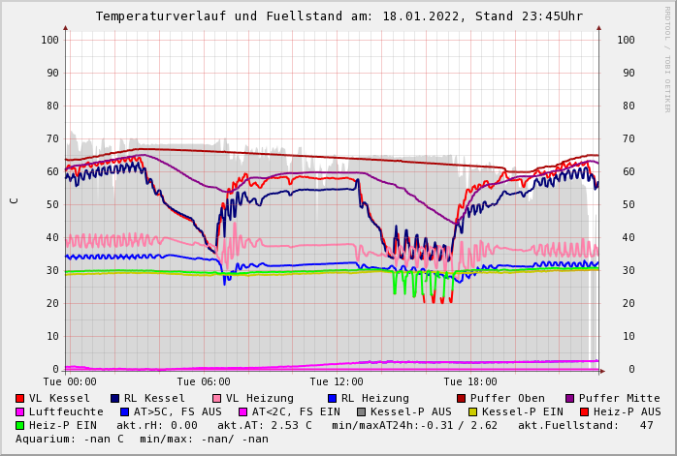Screen dimensions: 677x456
Task: Select the gray Kessel-P AUS swatch
Action: point(359,411)
